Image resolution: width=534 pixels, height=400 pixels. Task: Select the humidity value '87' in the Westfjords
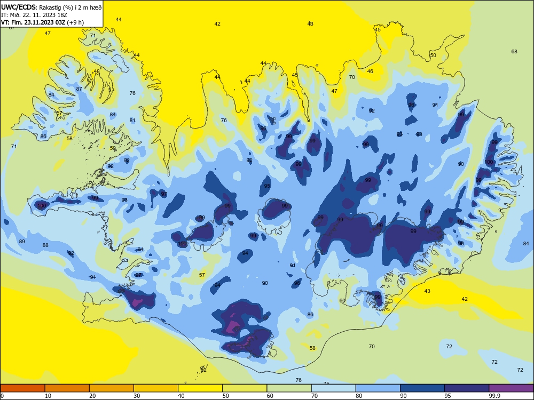pyautogui.click(x=79, y=89)
